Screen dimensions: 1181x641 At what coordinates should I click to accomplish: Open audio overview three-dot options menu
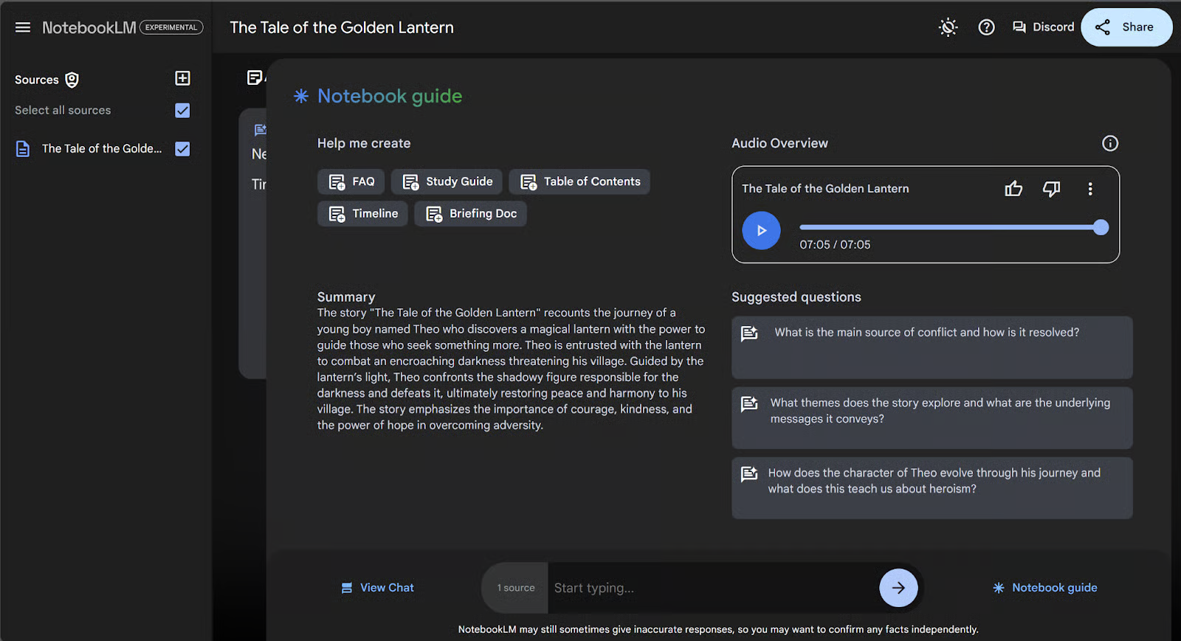(1089, 189)
